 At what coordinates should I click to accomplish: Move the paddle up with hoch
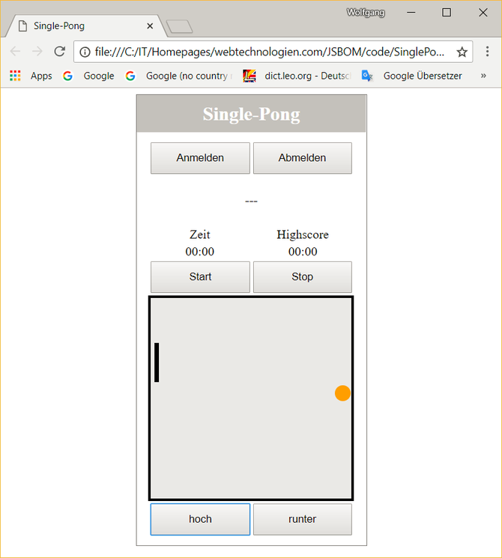coord(200,519)
